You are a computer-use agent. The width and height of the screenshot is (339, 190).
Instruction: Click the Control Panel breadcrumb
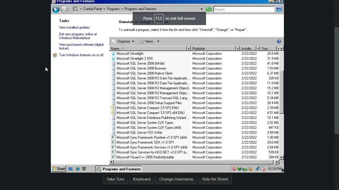click(x=93, y=9)
